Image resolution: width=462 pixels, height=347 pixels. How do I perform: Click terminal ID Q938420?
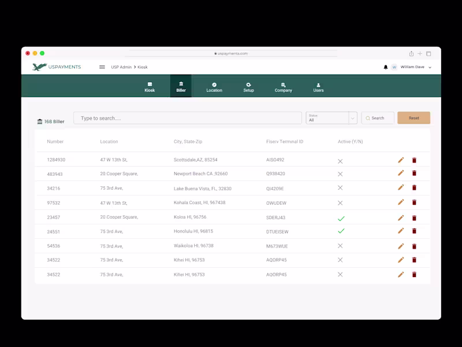(x=275, y=173)
